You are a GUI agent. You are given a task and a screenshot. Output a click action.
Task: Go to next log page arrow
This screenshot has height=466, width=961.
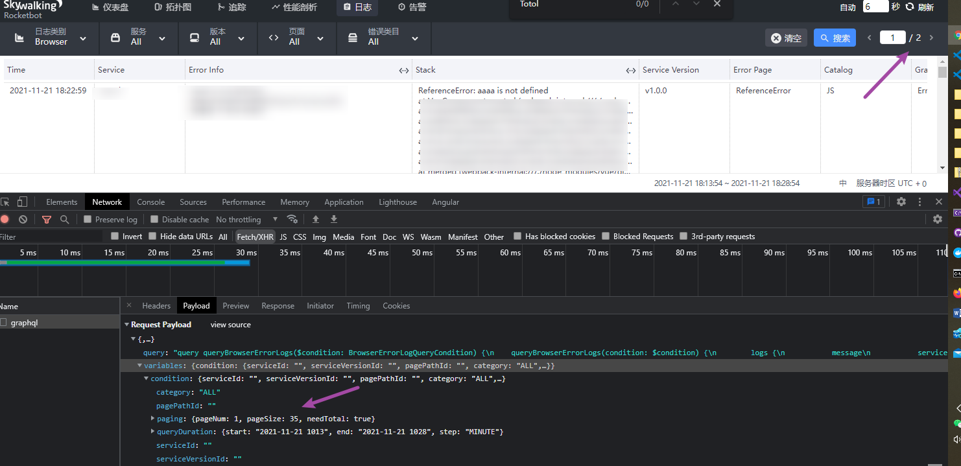[932, 38]
